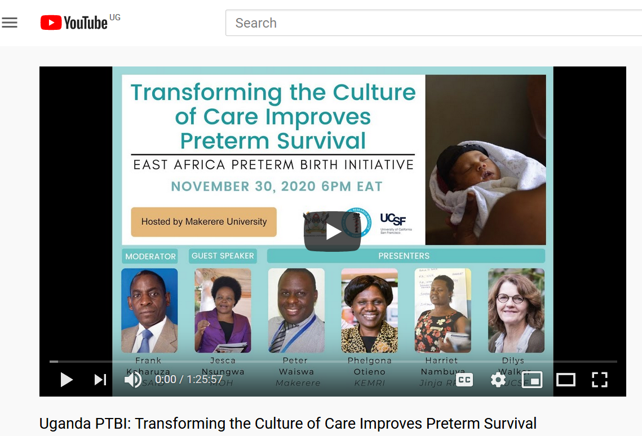Start playback with the play button
Viewport: 642px width, 436px height.
[67, 380]
